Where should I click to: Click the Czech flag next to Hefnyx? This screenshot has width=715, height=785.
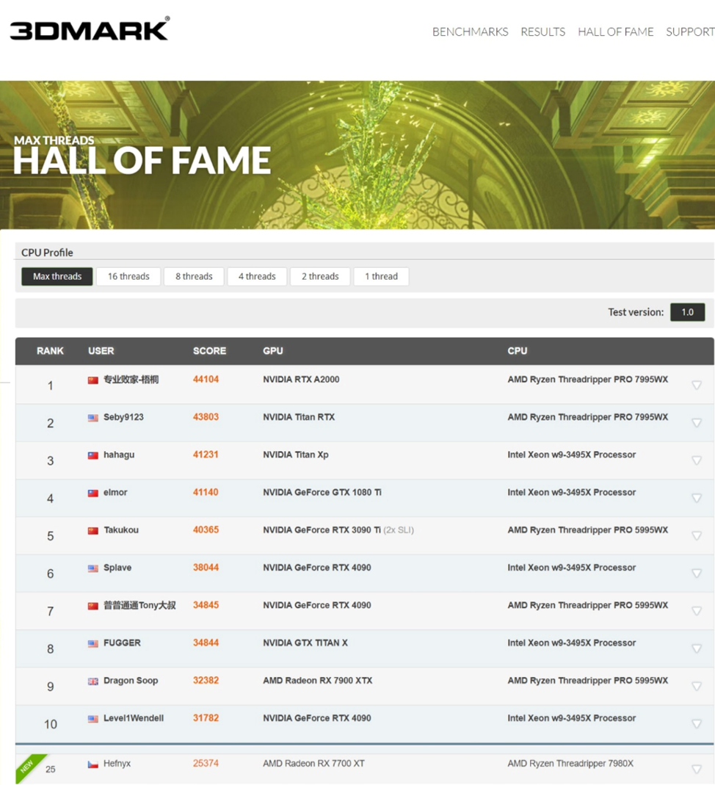(x=93, y=764)
